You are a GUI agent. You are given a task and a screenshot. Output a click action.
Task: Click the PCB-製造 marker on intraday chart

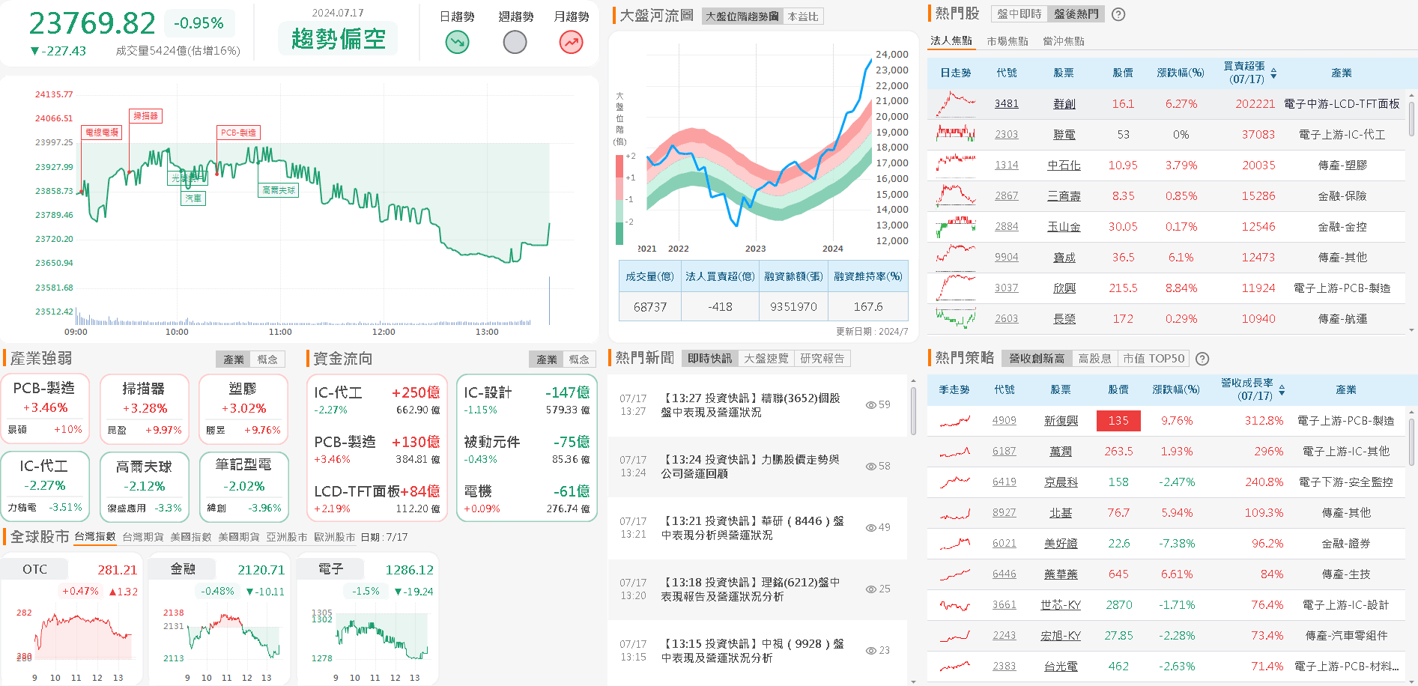click(x=238, y=133)
